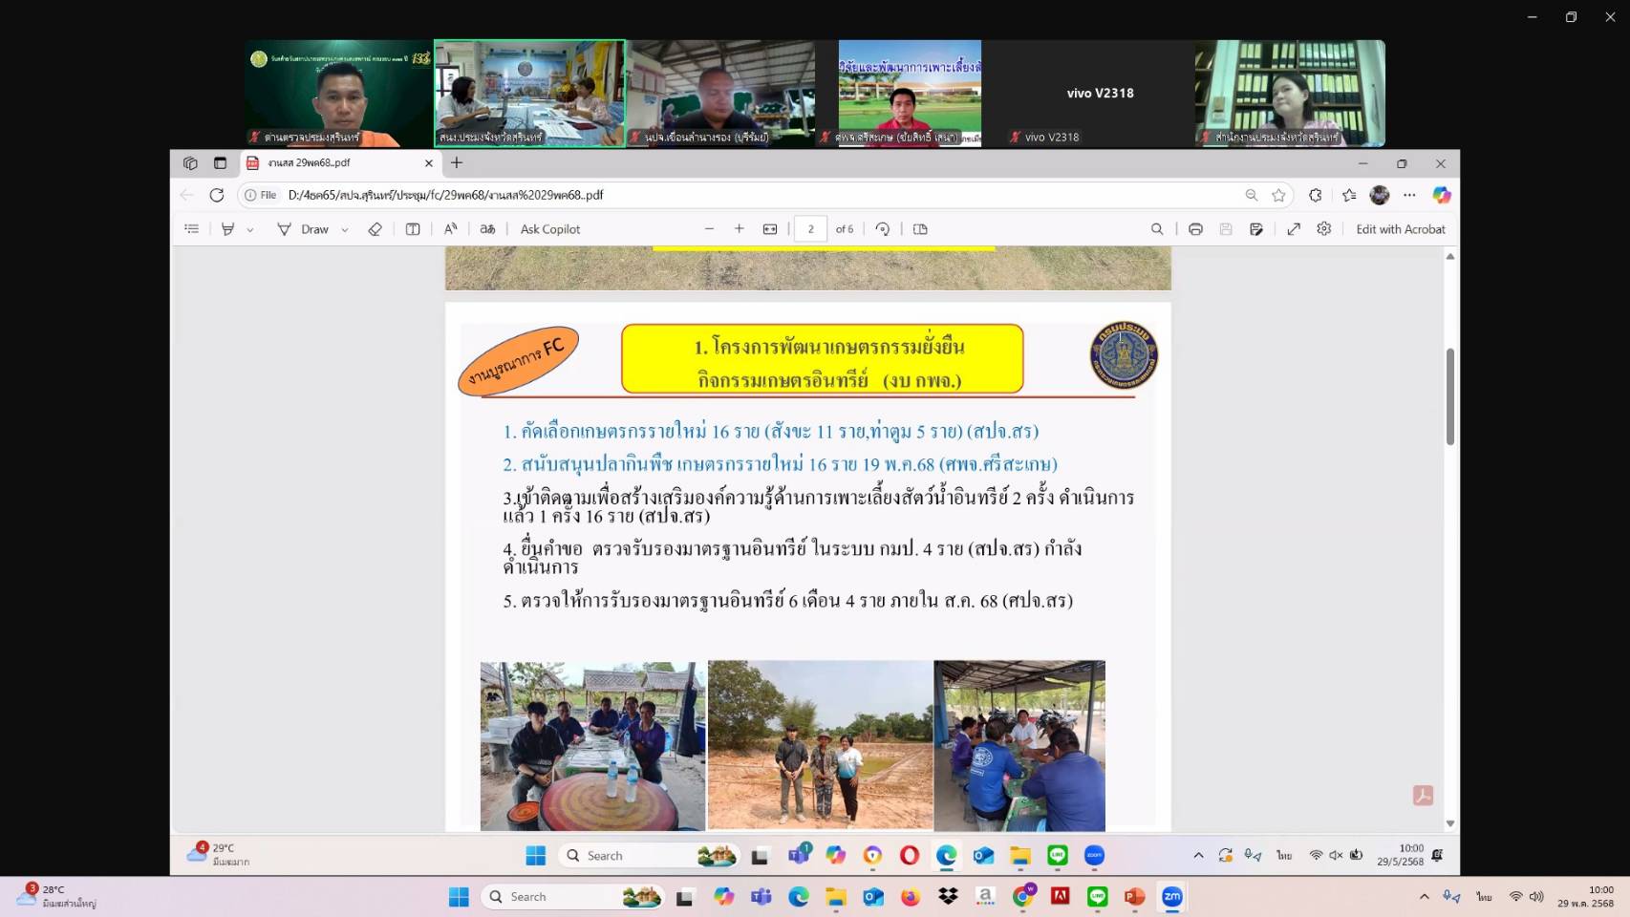Click Edit with Acrobat
1630x917 pixels.
[1401, 229]
